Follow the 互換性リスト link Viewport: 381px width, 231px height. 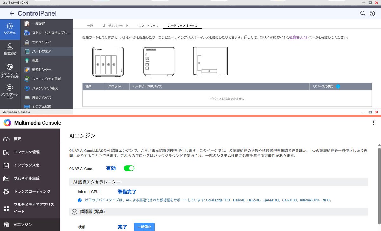(299, 37)
